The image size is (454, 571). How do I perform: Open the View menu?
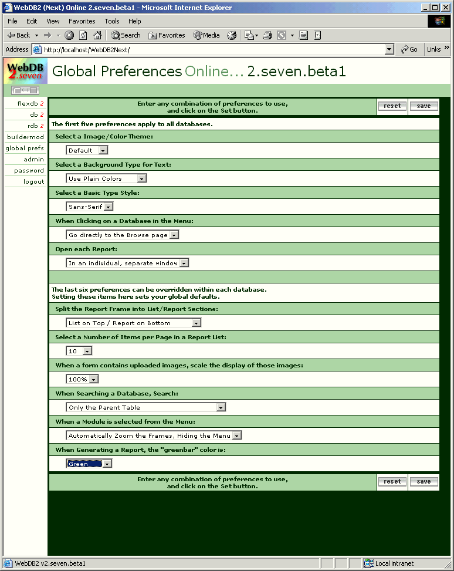[53, 21]
